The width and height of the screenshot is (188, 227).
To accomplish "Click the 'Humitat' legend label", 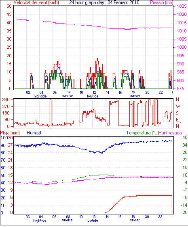I will (34, 133).
